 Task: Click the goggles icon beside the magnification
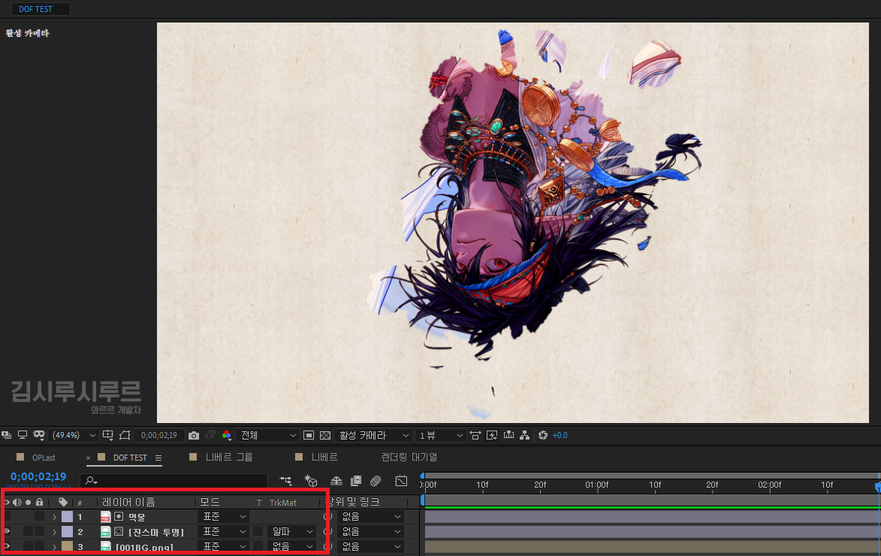(39, 435)
